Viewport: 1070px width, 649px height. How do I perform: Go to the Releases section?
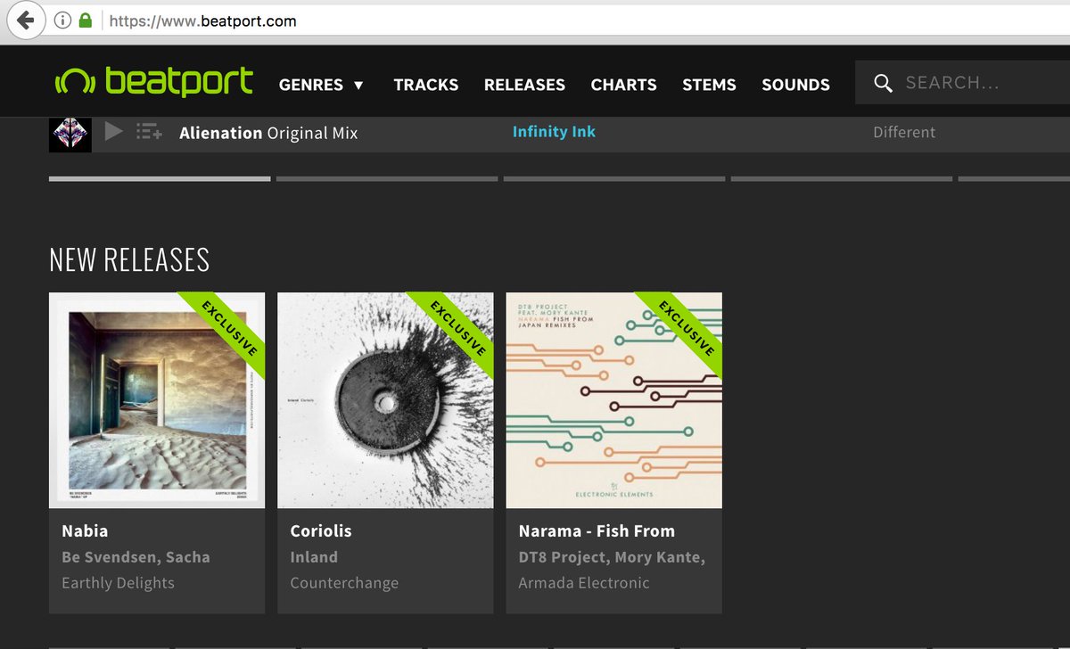[x=524, y=85]
